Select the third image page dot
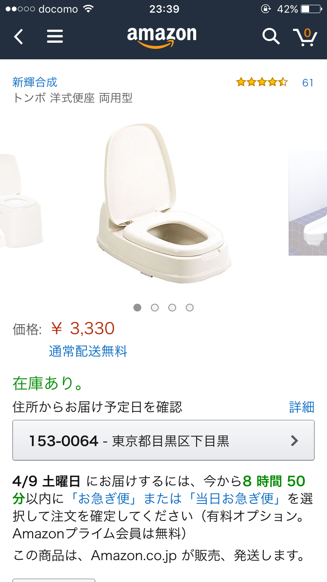 point(172,308)
